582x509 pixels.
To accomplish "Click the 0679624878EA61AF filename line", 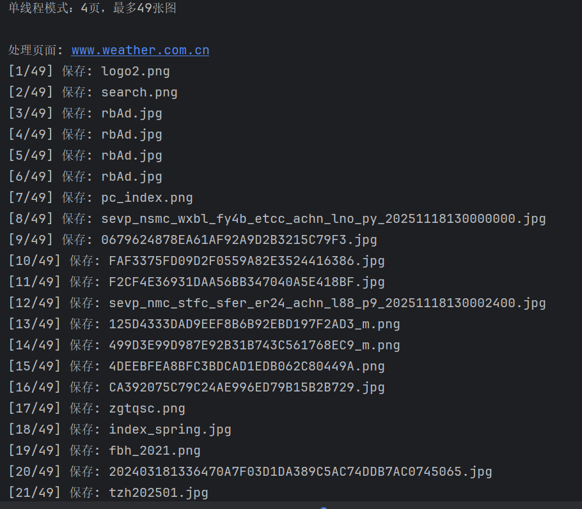I will [193, 240].
